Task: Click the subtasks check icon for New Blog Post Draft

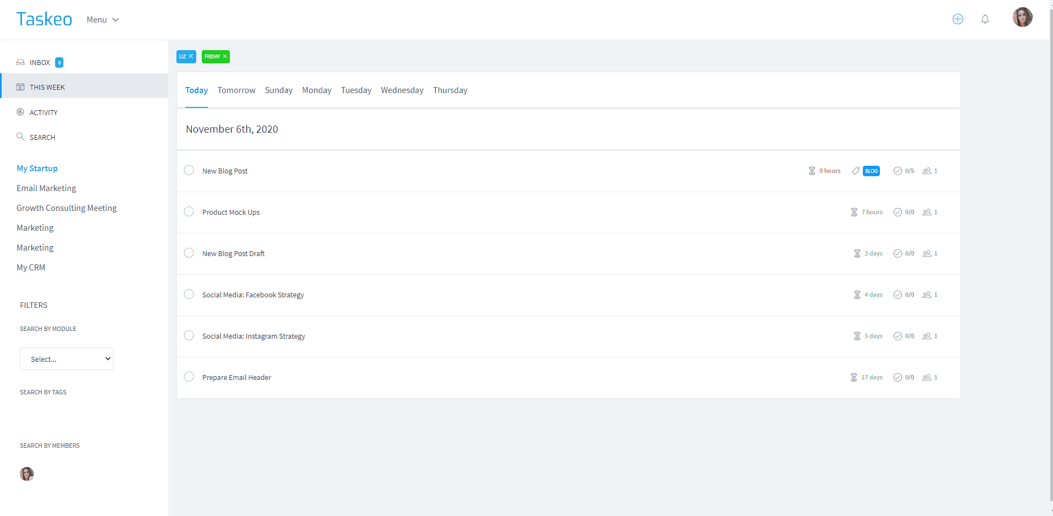Action: click(898, 253)
